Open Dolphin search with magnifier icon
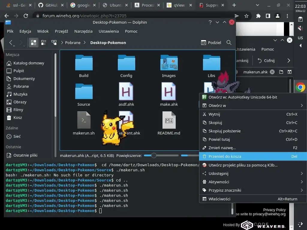 229,43
